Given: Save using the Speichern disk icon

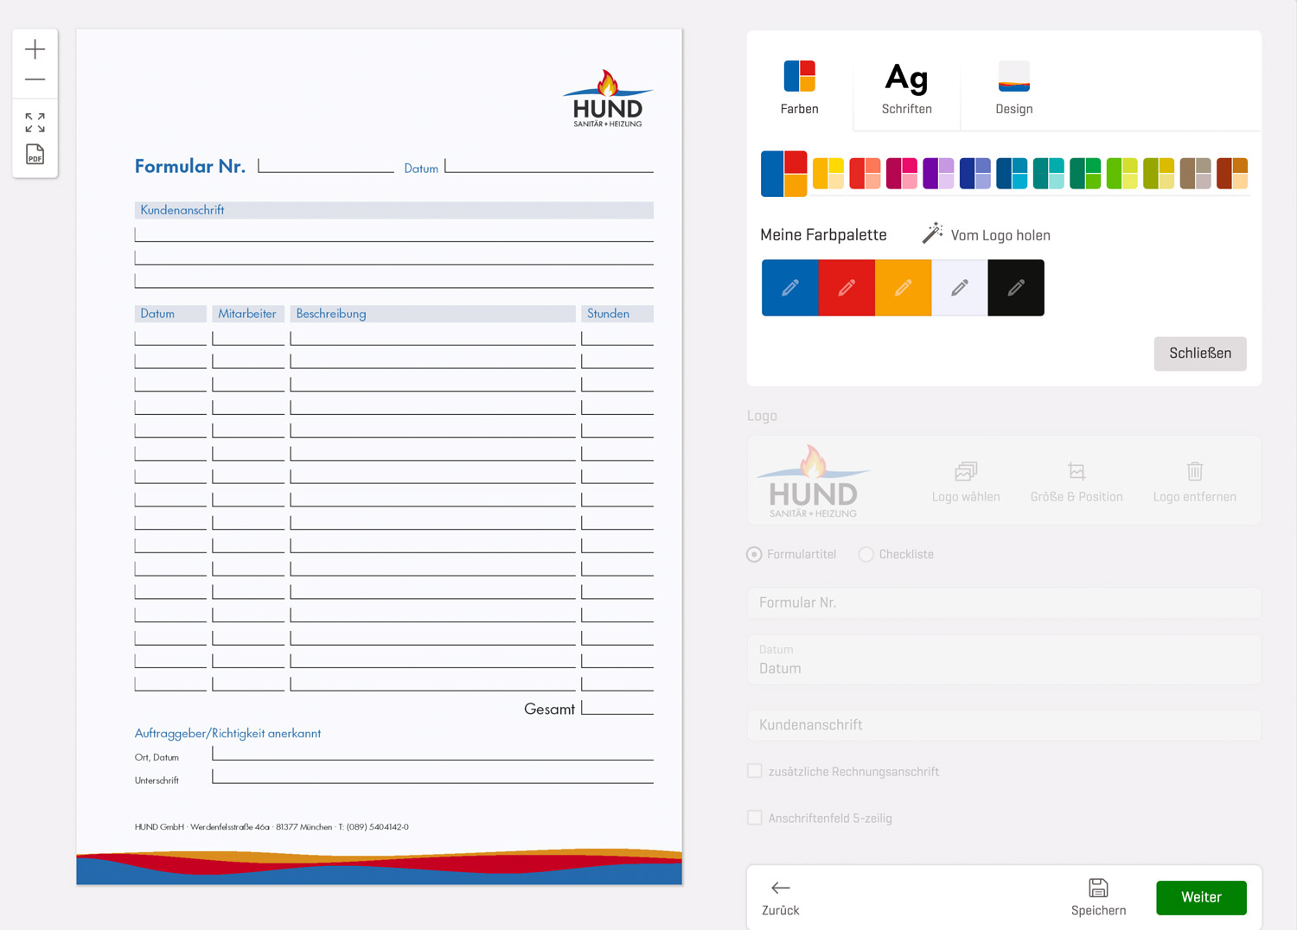Looking at the screenshot, I should pyautogui.click(x=1098, y=889).
